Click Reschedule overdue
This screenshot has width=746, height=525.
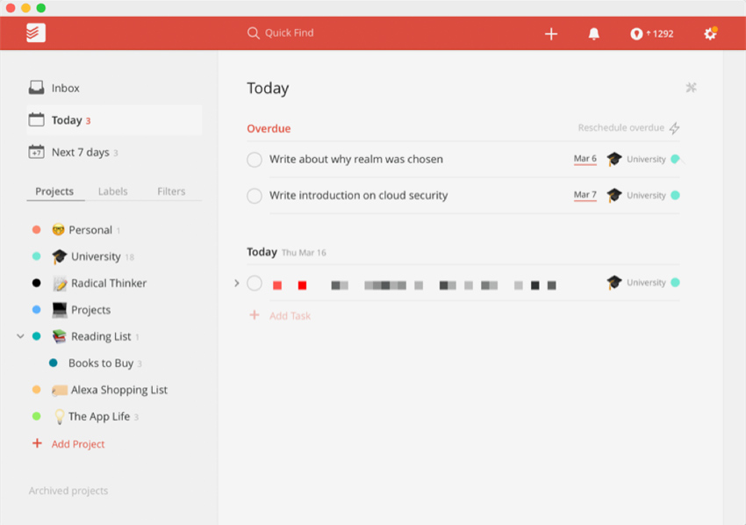point(620,127)
